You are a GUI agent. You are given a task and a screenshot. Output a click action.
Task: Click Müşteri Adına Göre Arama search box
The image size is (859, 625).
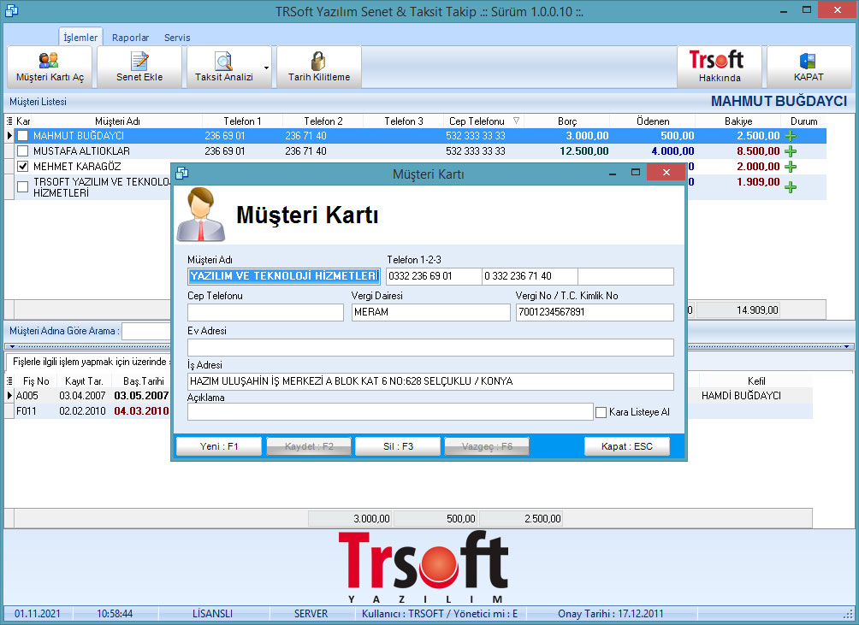pyautogui.click(x=146, y=331)
